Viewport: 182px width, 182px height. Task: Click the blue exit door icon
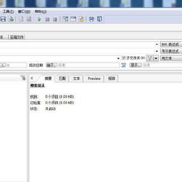[x=100, y=19]
